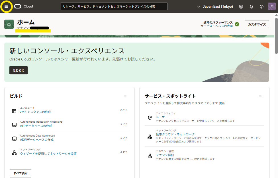Open the テナンシ詳細 link
Image resolution: width=278 pixels, height=178 pixels.
(x=165, y=155)
